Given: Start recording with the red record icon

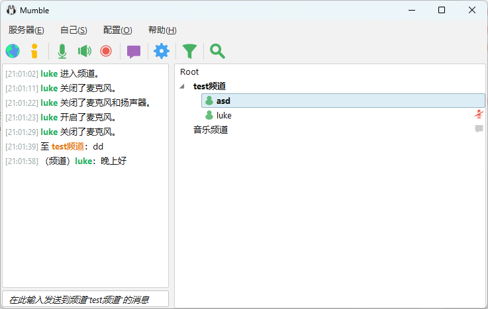Looking at the screenshot, I should coord(106,51).
